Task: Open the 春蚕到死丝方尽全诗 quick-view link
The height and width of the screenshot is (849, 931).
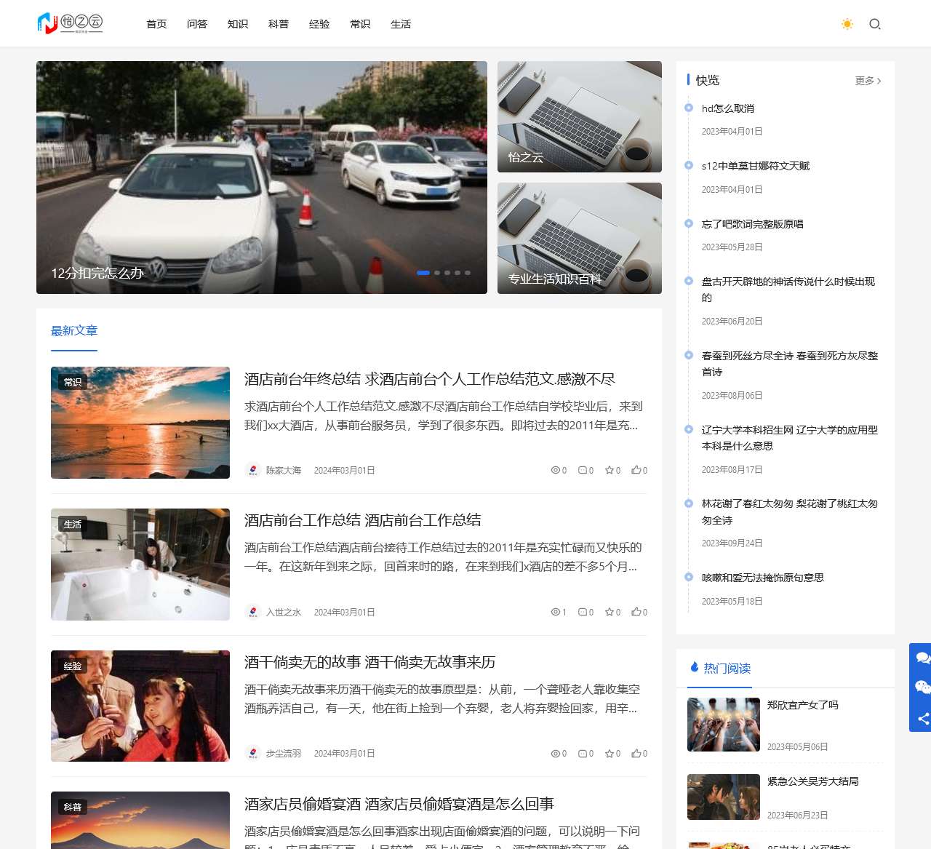Action: point(790,364)
